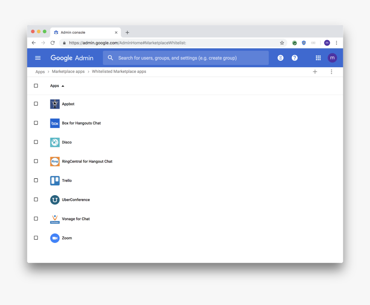
Task: Click the Box app icon
Action: click(x=55, y=123)
